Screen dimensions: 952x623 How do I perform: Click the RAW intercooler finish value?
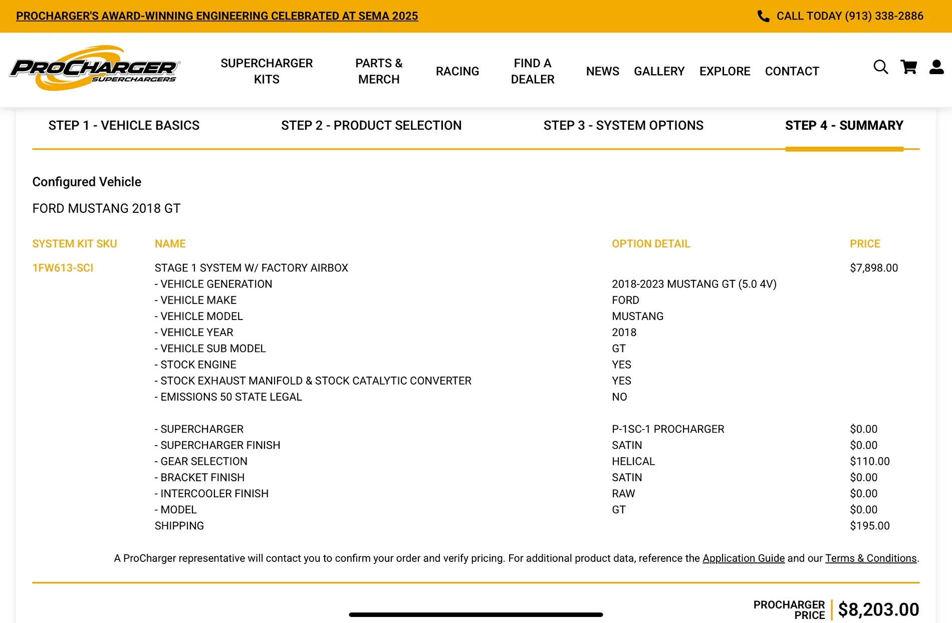tap(623, 493)
